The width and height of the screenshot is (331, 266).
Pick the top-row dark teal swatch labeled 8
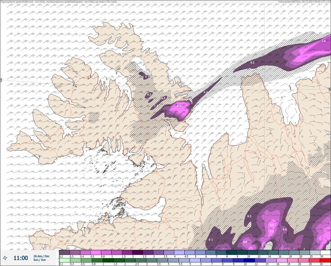(231, 252)
